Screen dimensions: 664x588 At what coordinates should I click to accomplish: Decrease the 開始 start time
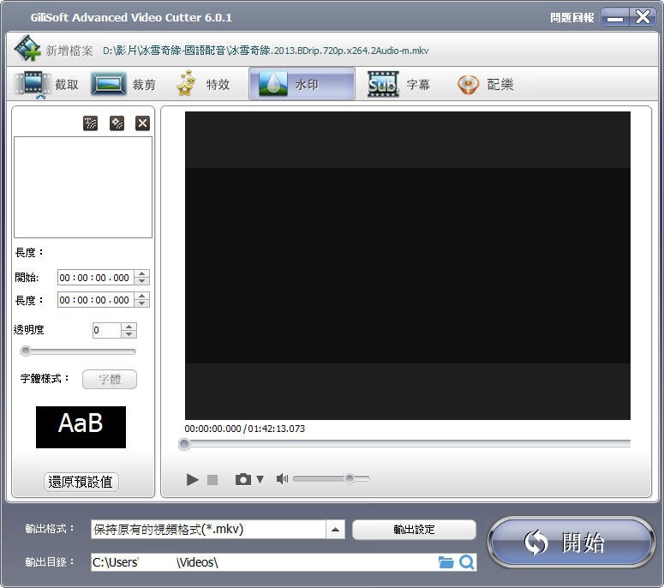pos(142,281)
